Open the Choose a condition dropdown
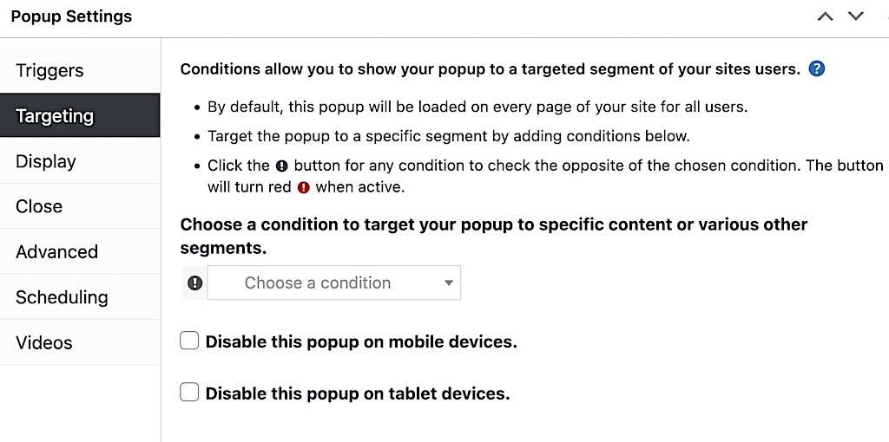Viewport: 889px width, 442px height. point(334,283)
